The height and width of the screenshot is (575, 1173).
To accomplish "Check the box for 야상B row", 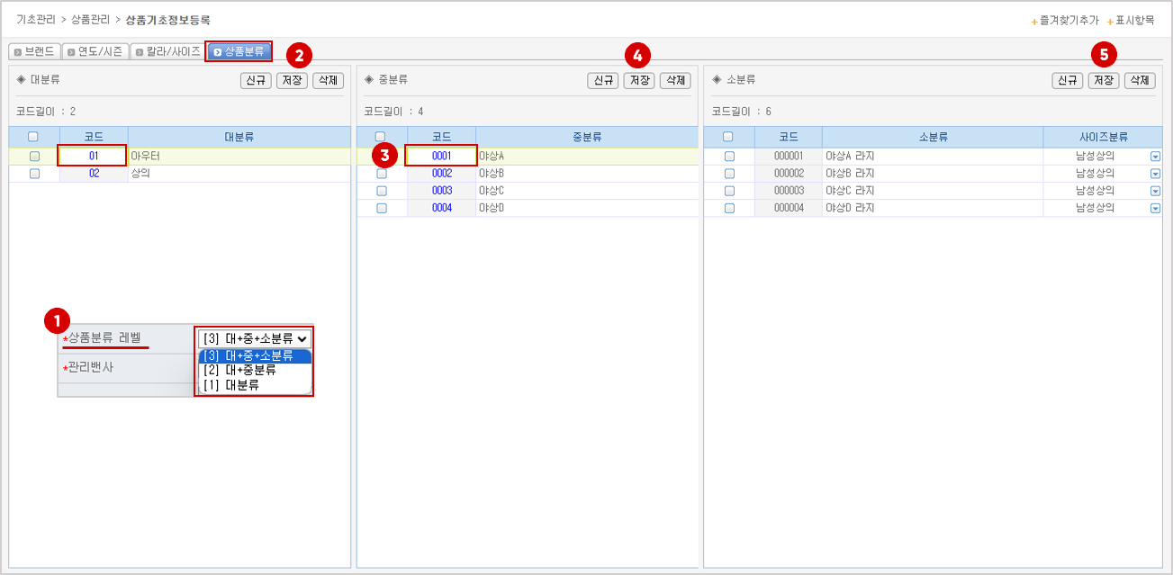I will click(x=382, y=174).
